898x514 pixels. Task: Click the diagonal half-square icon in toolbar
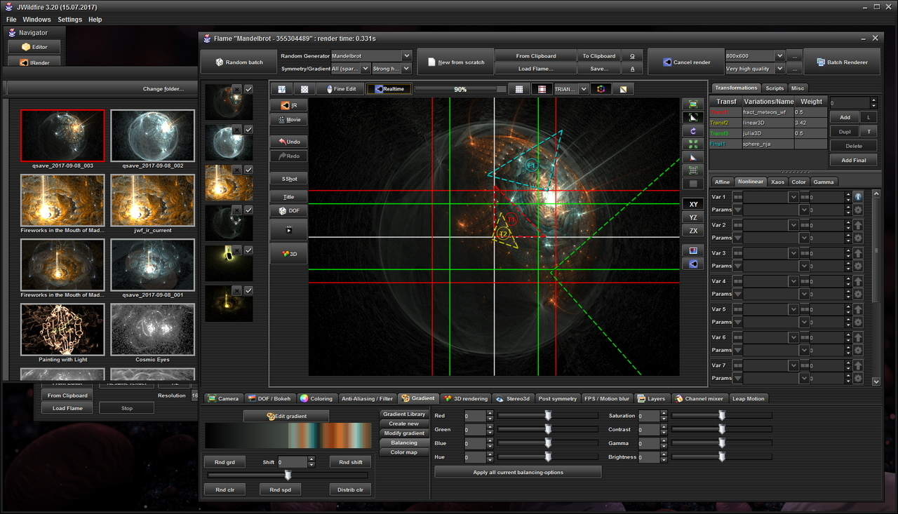coord(623,89)
